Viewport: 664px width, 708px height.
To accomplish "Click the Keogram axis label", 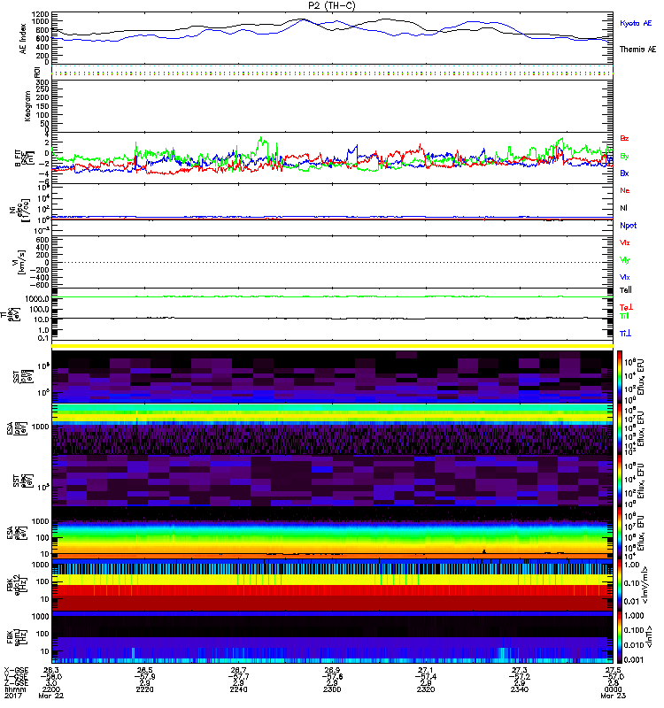I will click(27, 105).
